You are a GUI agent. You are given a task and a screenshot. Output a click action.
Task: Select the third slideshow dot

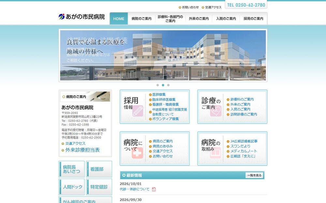[x=169, y=85]
